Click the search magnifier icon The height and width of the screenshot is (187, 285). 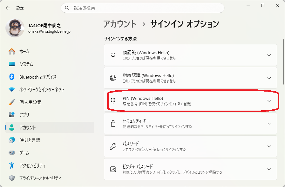[x=67, y=8]
